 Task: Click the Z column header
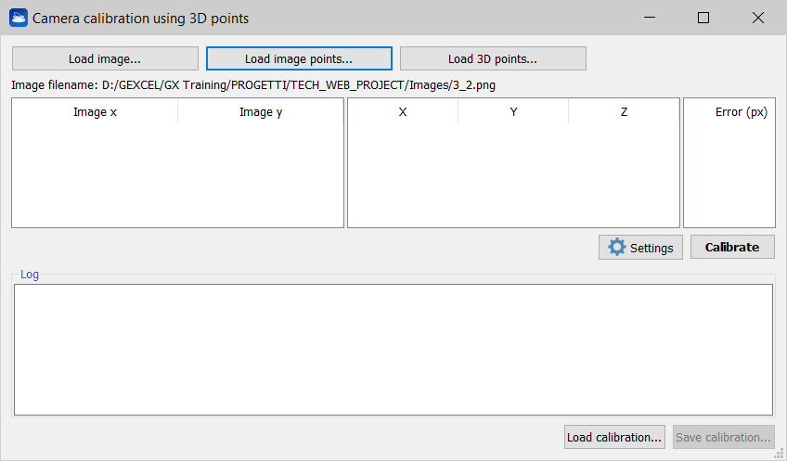[x=624, y=112]
